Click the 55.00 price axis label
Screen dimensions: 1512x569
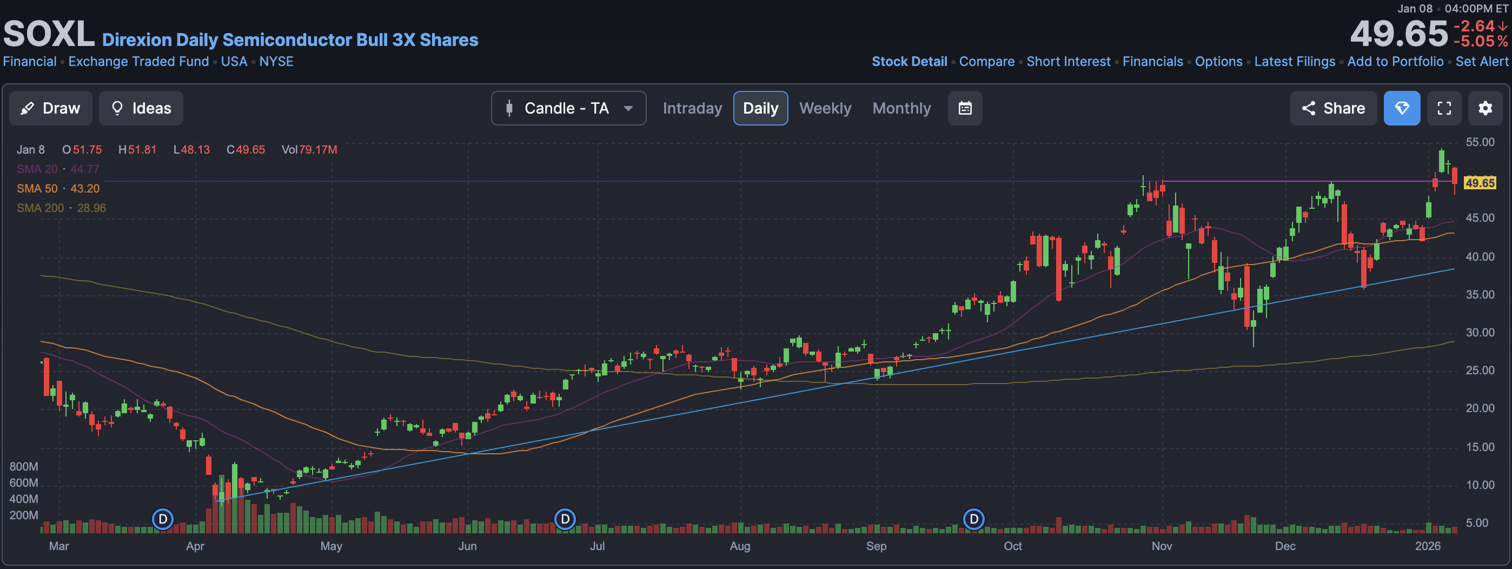tap(1480, 142)
